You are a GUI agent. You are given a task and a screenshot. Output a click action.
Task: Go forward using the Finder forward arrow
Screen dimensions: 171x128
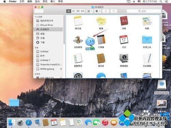[41, 11]
